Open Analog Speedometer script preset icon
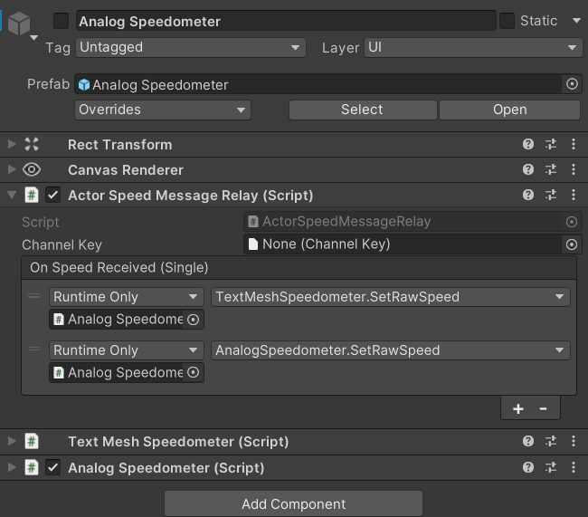Viewport: 588px width, 517px height. click(551, 467)
